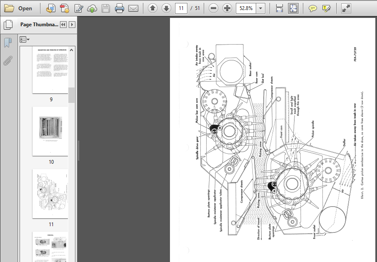Zoom out with the minus button
377x262 pixels.
click(x=213, y=8)
